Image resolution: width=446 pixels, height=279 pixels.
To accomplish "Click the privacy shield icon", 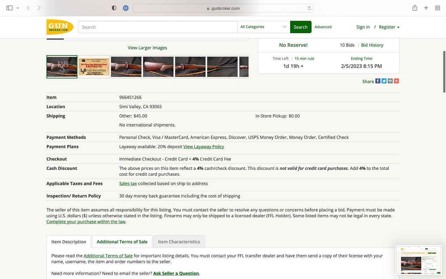I will pyautogui.click(x=114, y=8).
